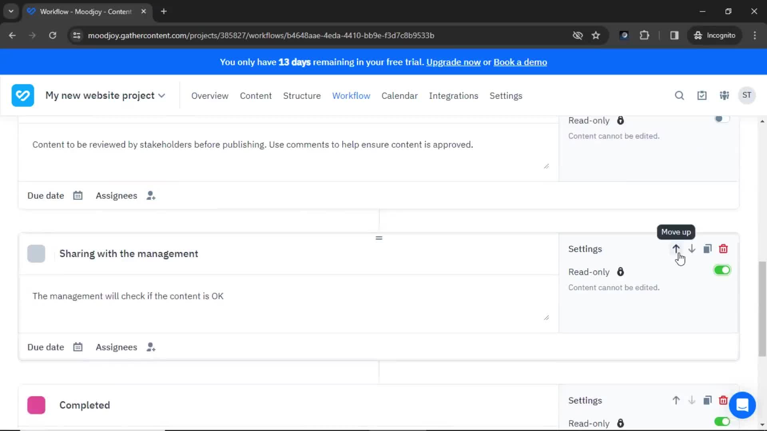Image resolution: width=767 pixels, height=431 pixels.
Task: Click 'Upgrade now' link in the trial banner
Action: 453,62
